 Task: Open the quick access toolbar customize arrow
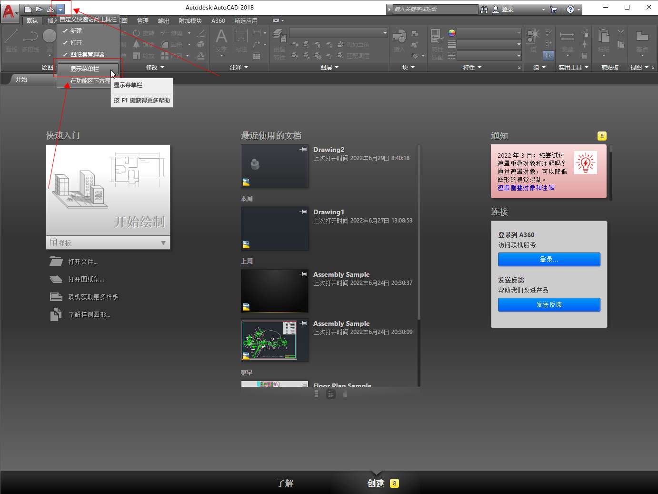pyautogui.click(x=60, y=9)
